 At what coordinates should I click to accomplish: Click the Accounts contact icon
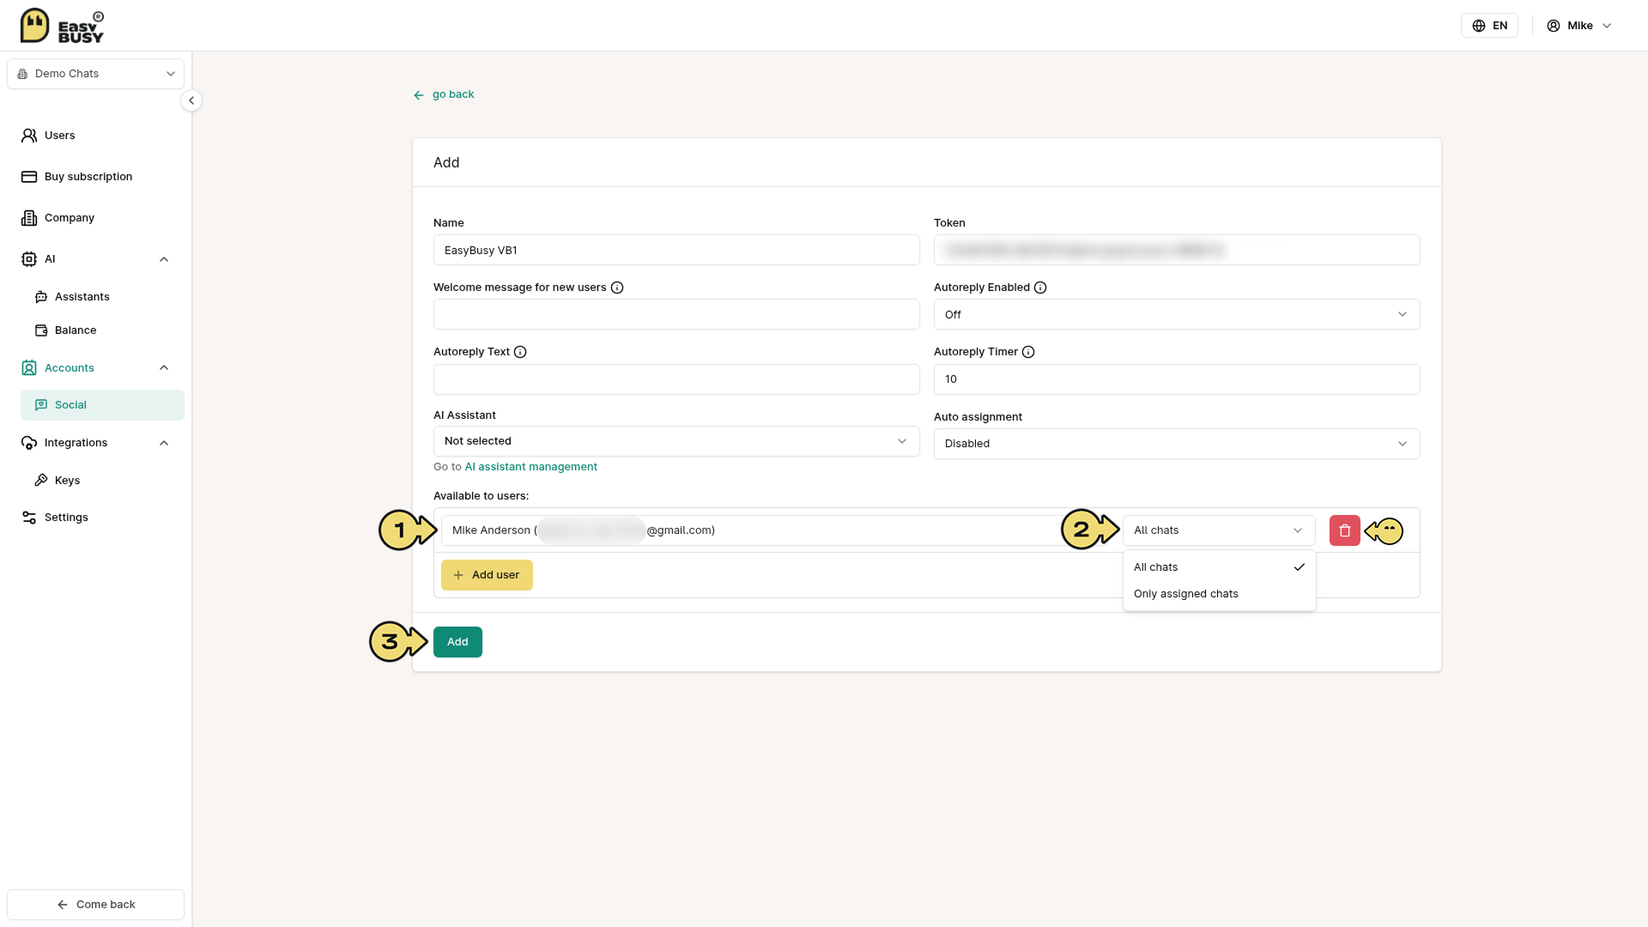click(29, 368)
